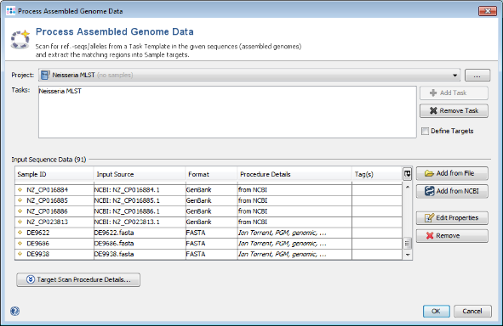Click Add from NCBI button
503x326 pixels.
pos(452,191)
